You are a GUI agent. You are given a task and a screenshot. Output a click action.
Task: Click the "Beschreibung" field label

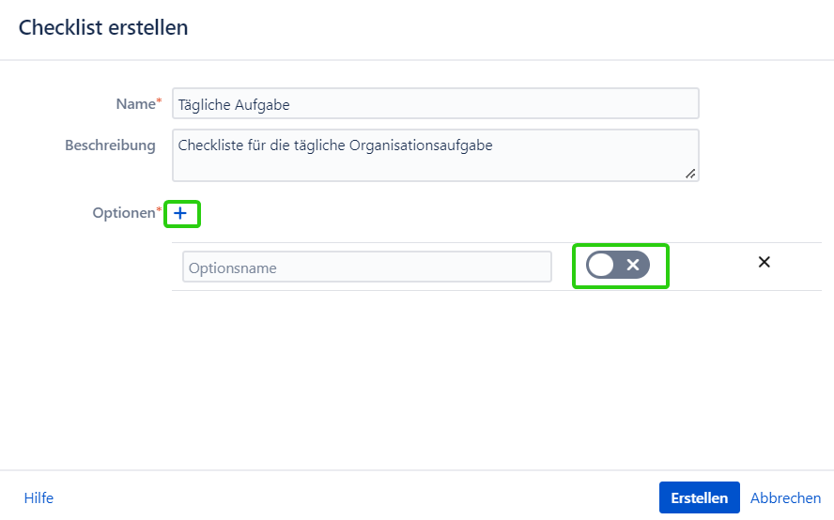coord(110,145)
